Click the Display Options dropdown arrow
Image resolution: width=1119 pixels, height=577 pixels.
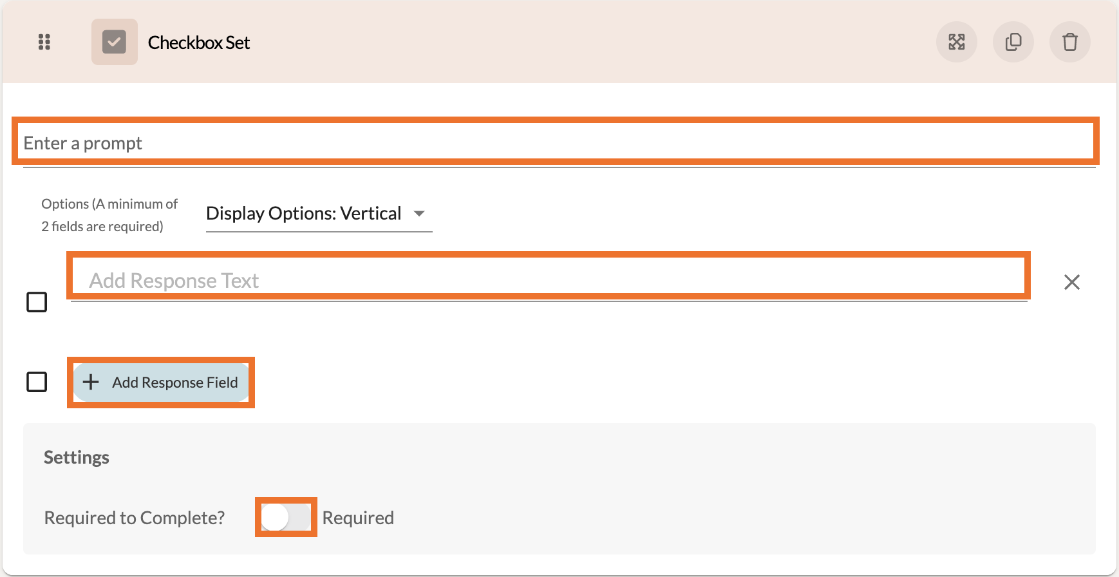tap(419, 213)
